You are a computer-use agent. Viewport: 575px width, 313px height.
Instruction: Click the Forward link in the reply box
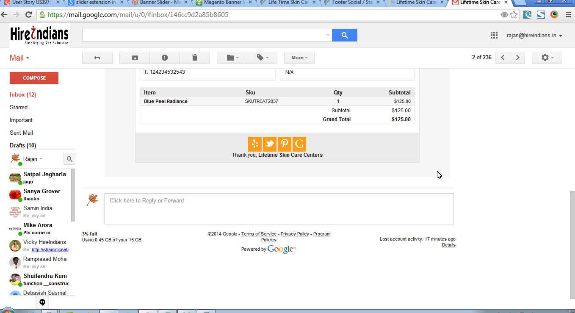[174, 201]
